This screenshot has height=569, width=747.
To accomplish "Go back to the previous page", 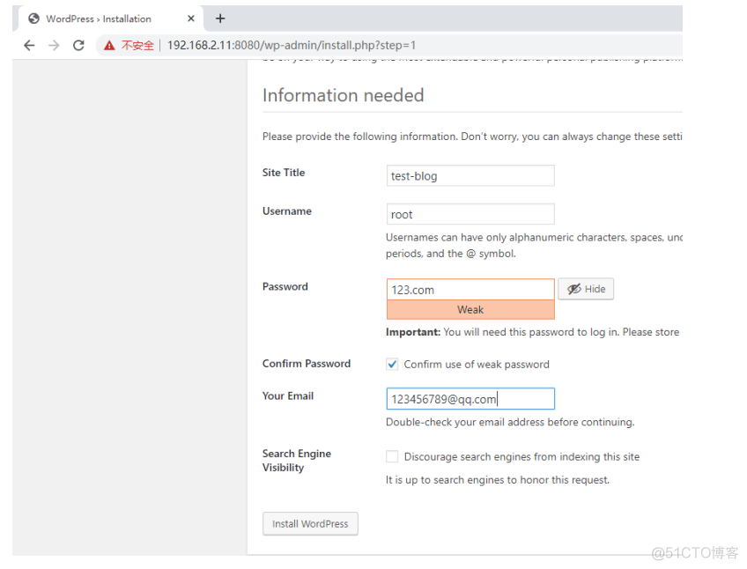I will [29, 45].
